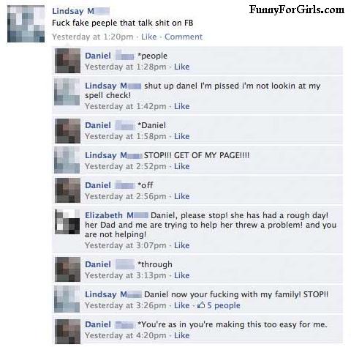This screenshot has width=351, height=347.
Task: Click Comment link under main post
Action: (184, 37)
